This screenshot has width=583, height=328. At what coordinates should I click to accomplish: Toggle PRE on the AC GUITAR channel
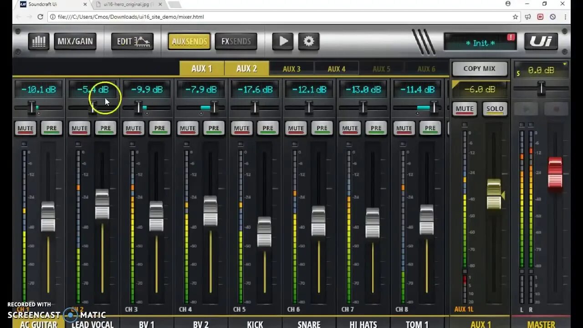[51, 128]
